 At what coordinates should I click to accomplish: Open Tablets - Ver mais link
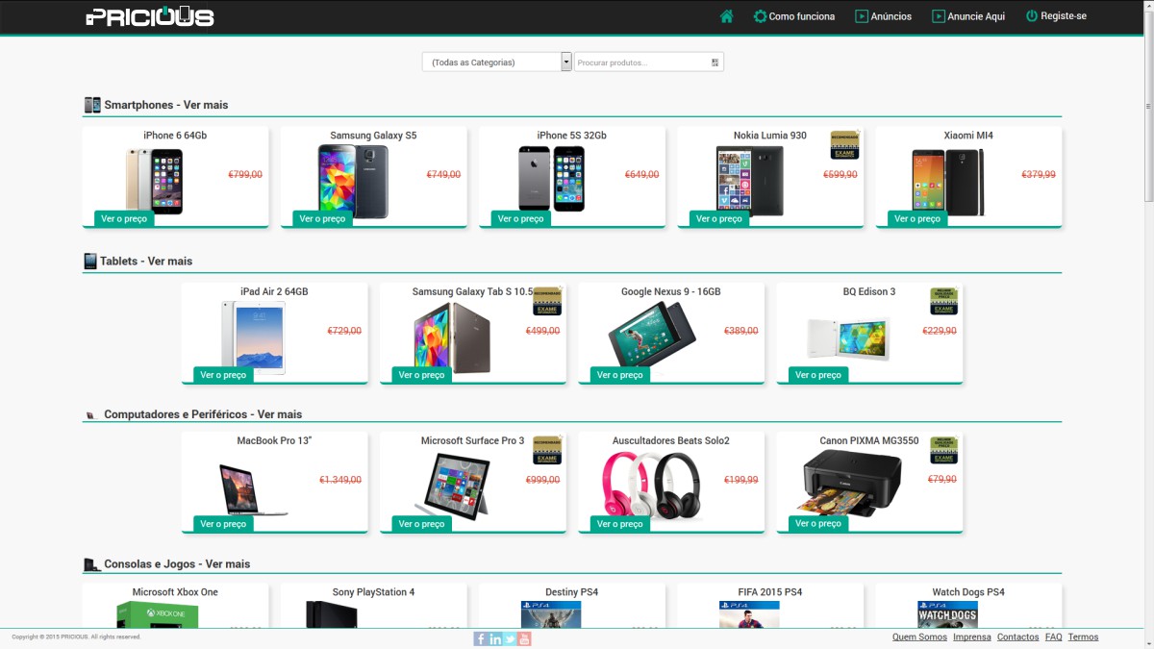pos(146,261)
